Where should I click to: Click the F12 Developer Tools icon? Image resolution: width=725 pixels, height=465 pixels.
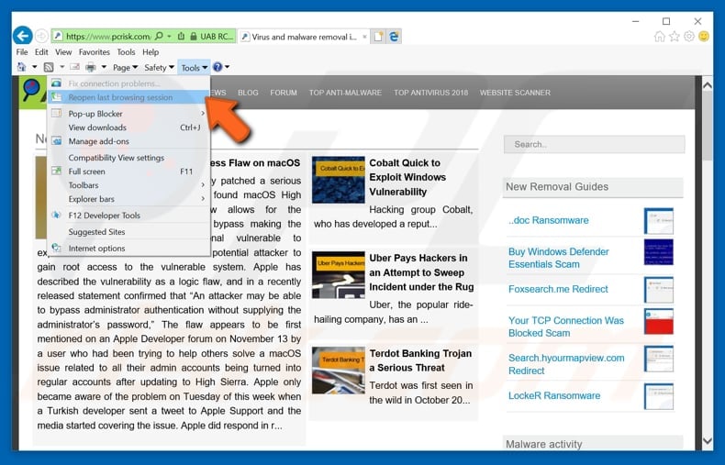(x=56, y=215)
